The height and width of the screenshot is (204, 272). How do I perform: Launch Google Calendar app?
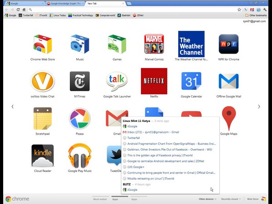pos(191,81)
